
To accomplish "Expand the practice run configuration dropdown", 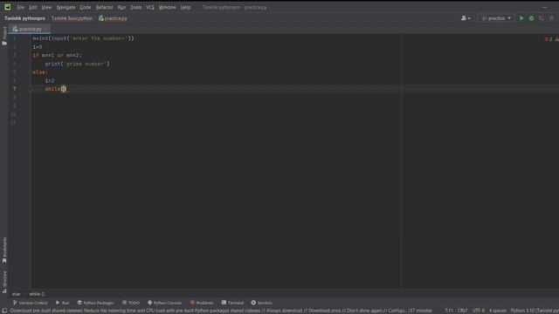I will (x=496, y=18).
